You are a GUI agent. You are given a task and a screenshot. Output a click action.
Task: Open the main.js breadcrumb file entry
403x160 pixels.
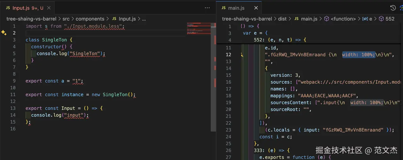[305, 19]
